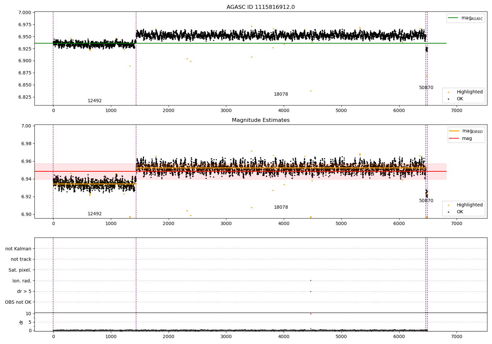Click the 6.94 y-axis tick of Magnitude Estimates
The height and width of the screenshot is (344, 492).
point(26,179)
